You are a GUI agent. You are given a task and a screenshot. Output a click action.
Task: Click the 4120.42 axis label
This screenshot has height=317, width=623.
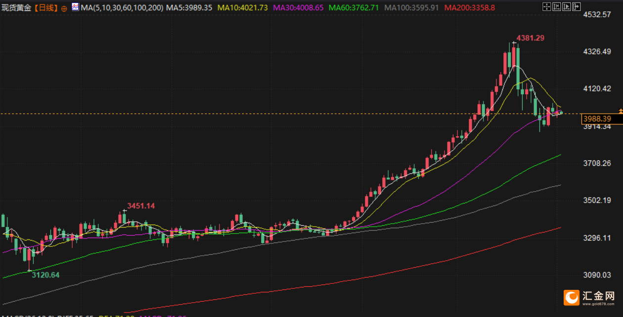[597, 89]
